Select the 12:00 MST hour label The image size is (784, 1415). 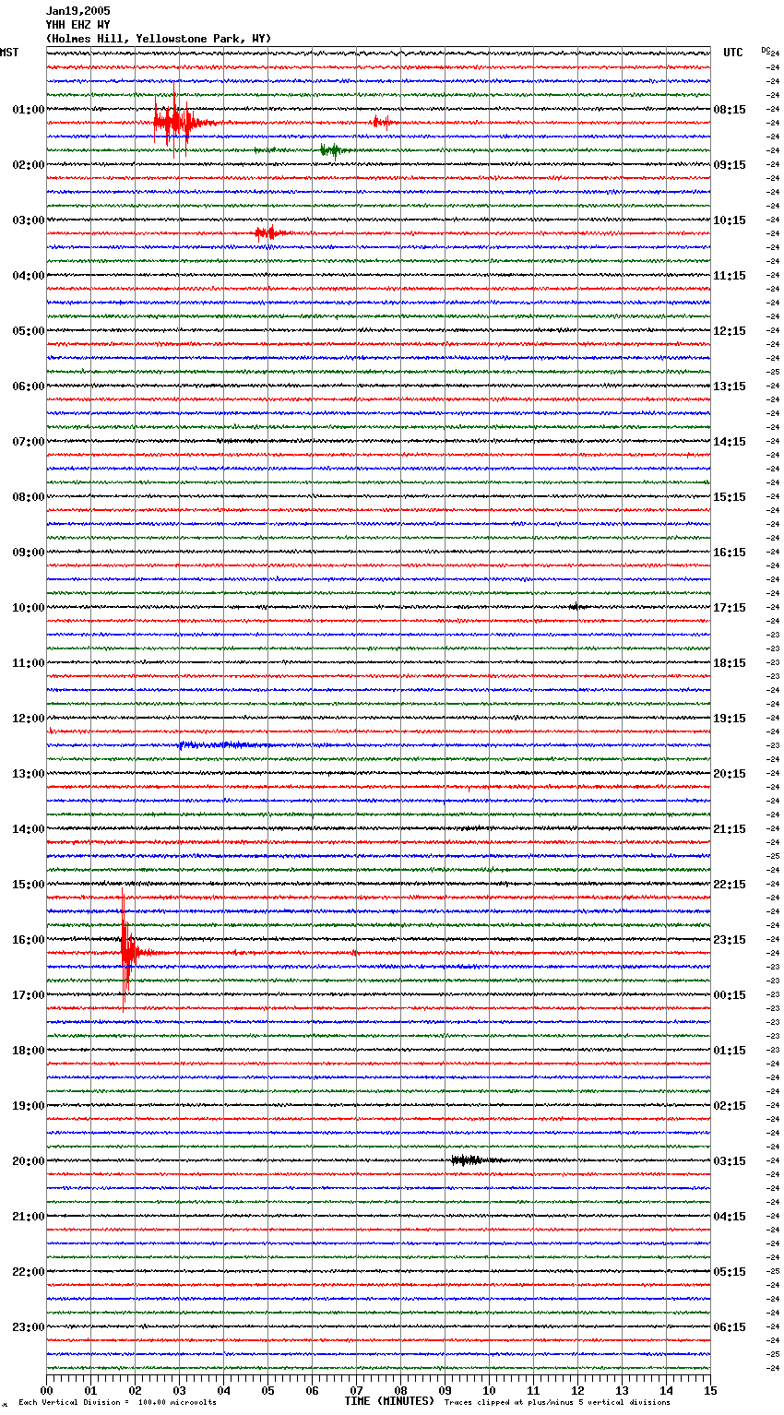(29, 719)
